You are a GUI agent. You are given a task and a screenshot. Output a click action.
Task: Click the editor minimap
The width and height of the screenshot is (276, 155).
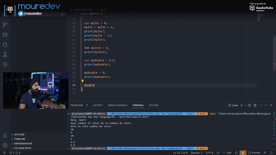pyautogui.click(x=261, y=18)
